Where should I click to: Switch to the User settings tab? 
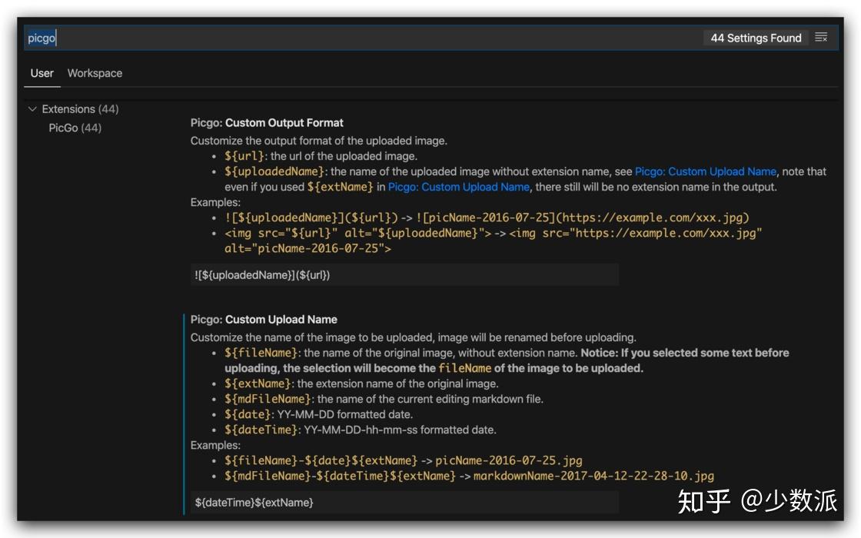coord(42,73)
